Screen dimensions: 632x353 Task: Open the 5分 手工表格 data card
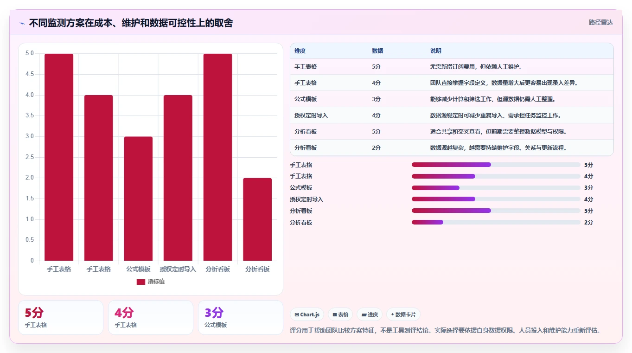pyautogui.click(x=61, y=317)
